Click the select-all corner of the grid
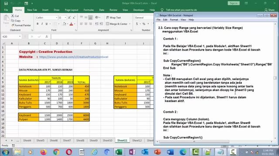279x156 pixels. point(3,43)
